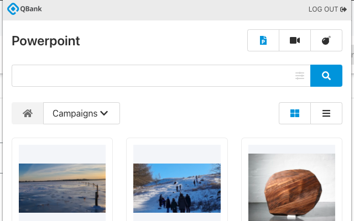The image size is (354, 221).
Task: Click the QBank brand name text
Action: click(x=30, y=9)
